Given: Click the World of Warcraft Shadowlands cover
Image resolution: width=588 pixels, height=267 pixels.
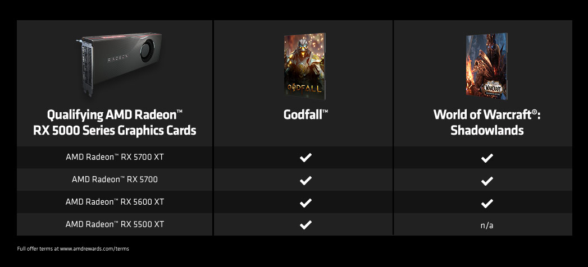Looking at the screenshot, I should (x=487, y=66).
